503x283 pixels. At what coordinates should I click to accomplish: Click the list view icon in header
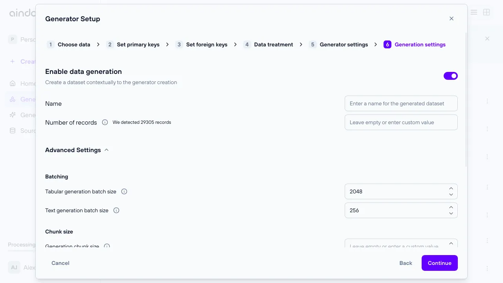(474, 12)
